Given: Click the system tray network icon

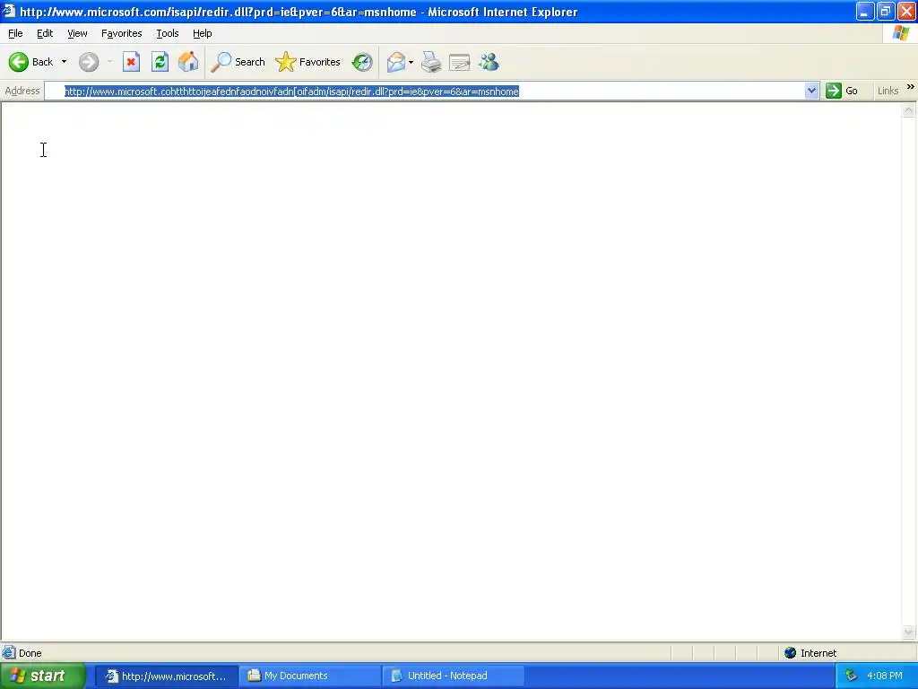Looking at the screenshot, I should coord(852,676).
